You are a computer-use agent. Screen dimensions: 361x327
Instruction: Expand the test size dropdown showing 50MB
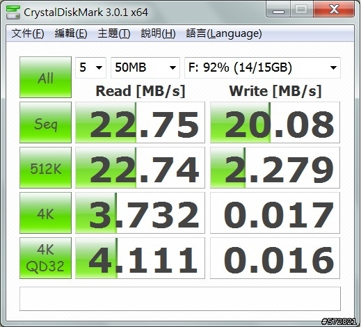[x=145, y=67]
